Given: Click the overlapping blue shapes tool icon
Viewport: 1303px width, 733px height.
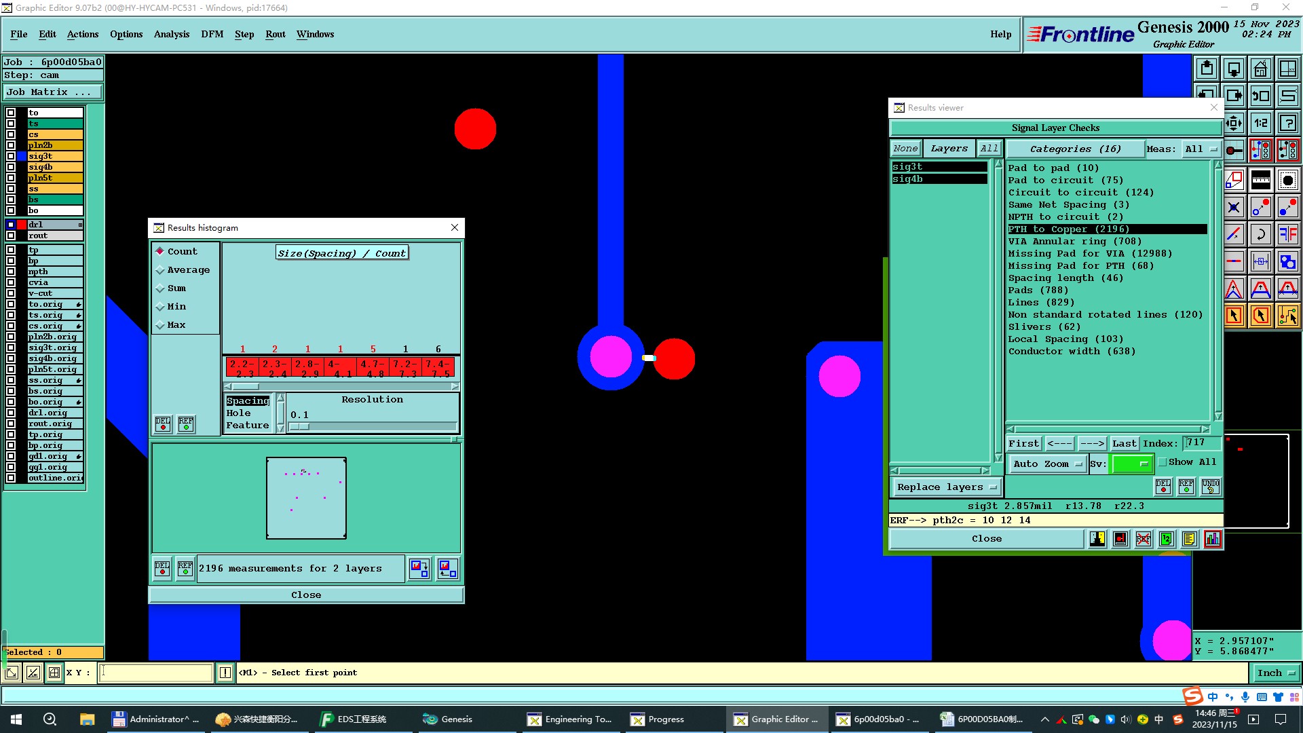Looking at the screenshot, I should click(x=1287, y=261).
